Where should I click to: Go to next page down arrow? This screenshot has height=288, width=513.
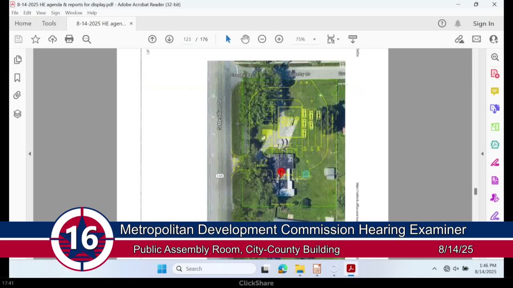(169, 39)
